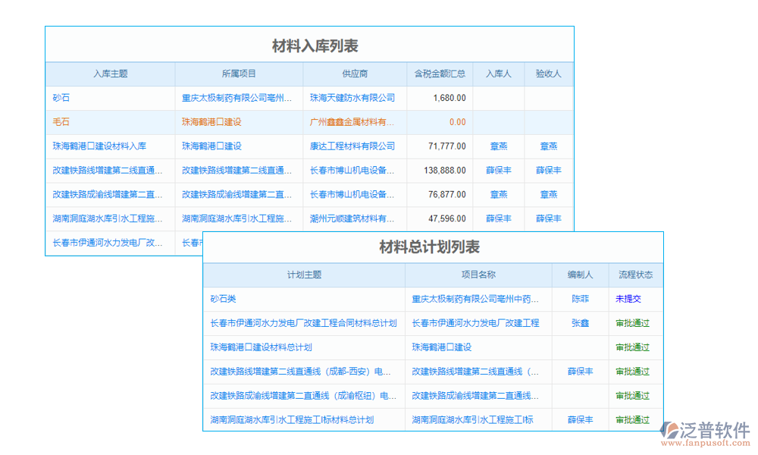
Task: Click the 编制人 column header
Action: [580, 275]
